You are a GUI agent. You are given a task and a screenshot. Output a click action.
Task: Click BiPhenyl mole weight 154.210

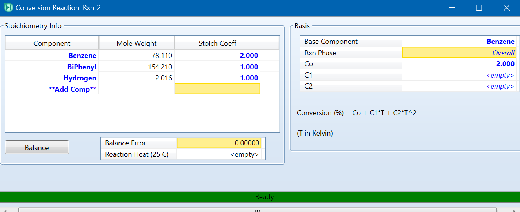pos(136,67)
